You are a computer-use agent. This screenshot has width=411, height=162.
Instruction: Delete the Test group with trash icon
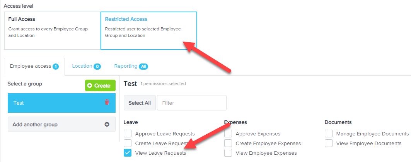(107, 102)
